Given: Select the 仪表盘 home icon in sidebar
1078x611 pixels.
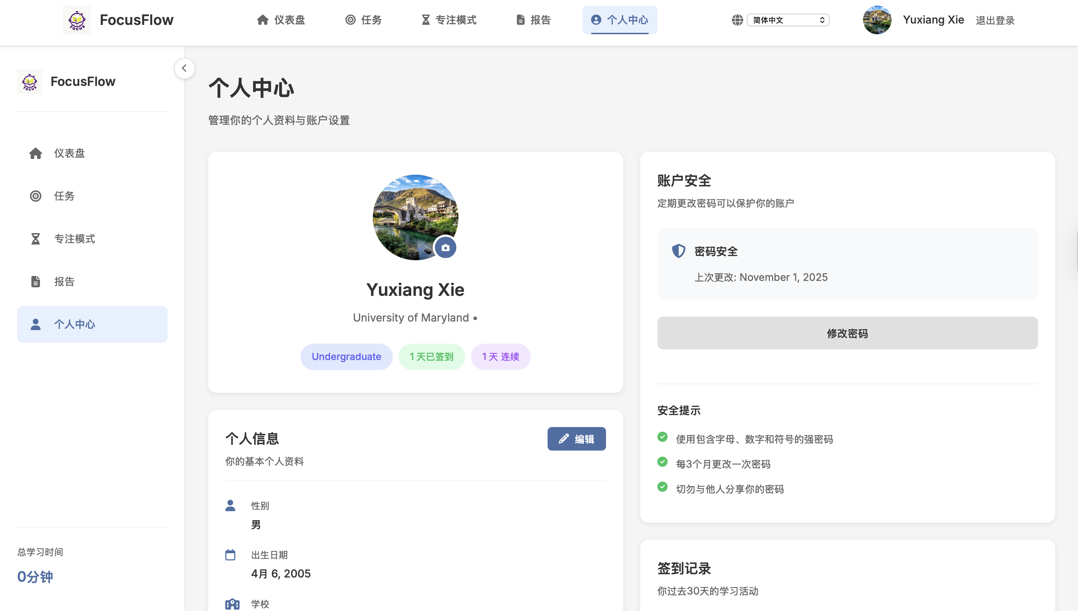Looking at the screenshot, I should 36,153.
